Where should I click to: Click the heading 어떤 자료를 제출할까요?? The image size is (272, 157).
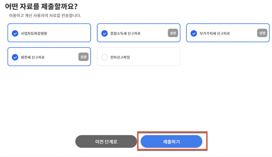pos(43,6)
